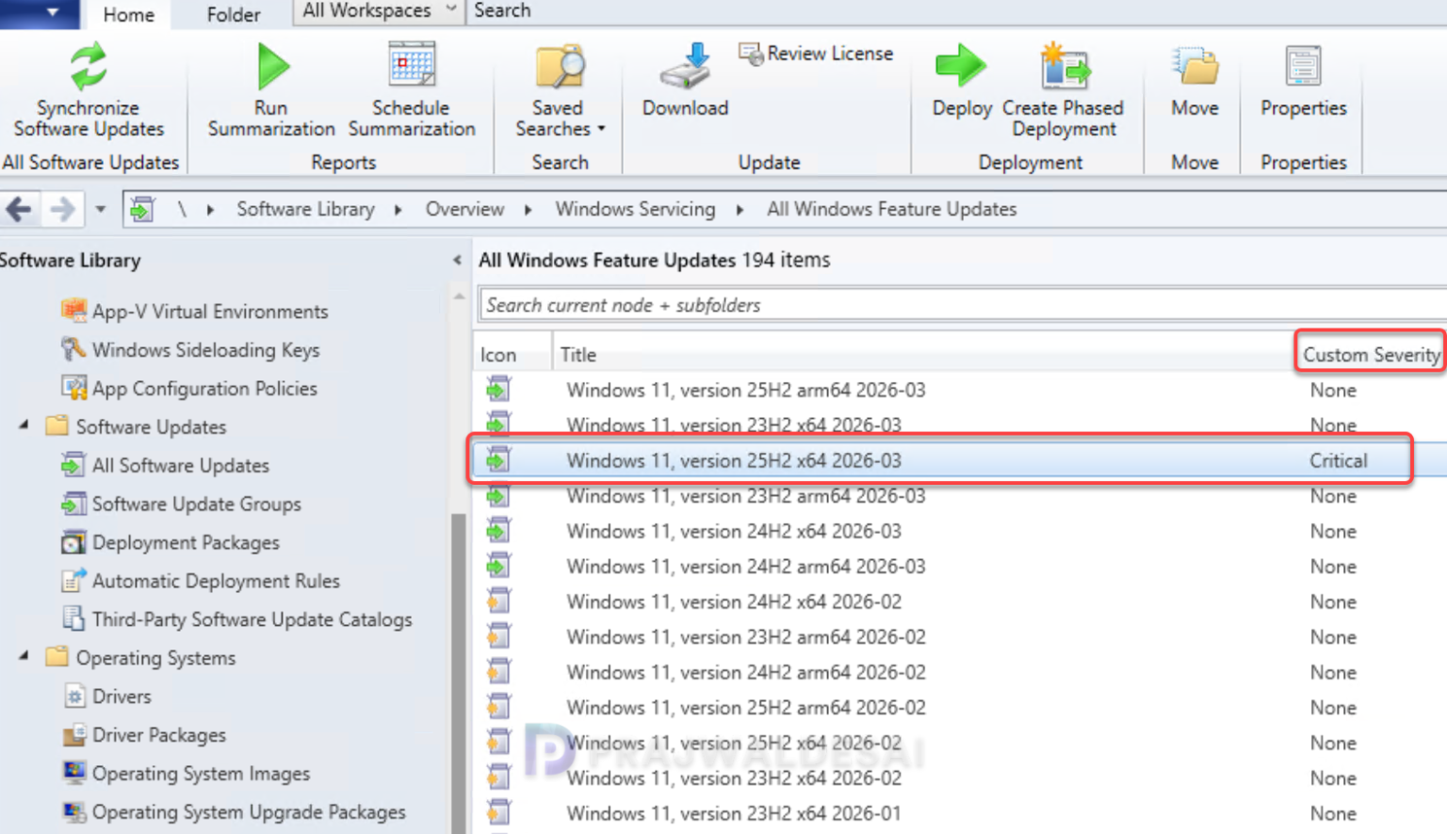The width and height of the screenshot is (1447, 834).
Task: Select Review License
Action: point(816,54)
